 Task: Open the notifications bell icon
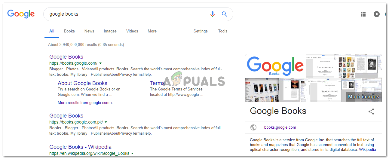[x=377, y=14]
